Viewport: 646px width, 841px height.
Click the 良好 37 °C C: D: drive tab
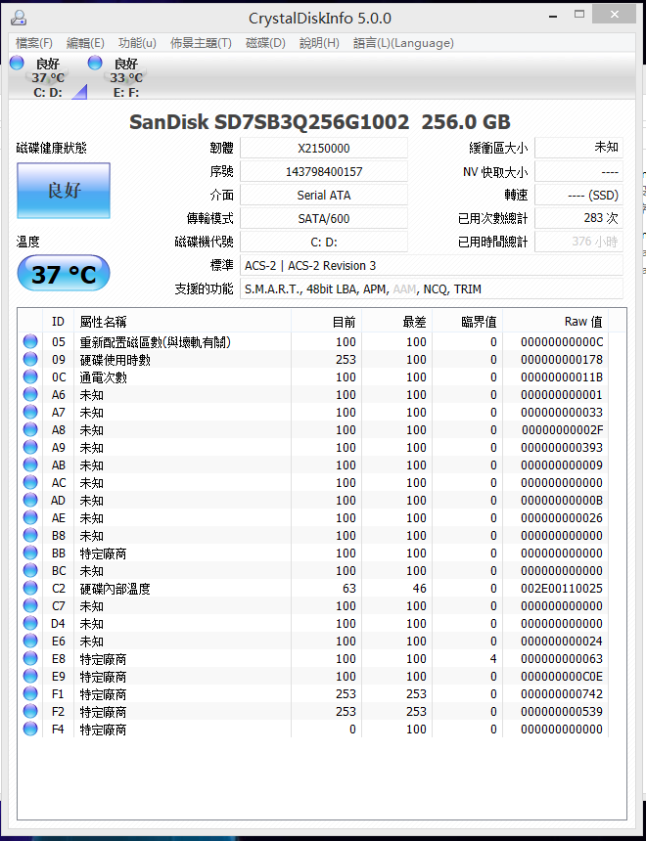48,77
